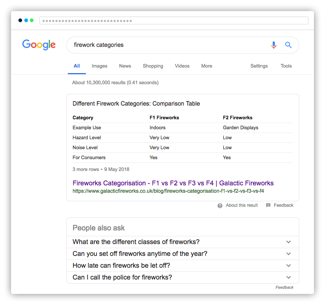
Task: Open the Galactic Fireworks Categorisation result link
Action: pos(173,183)
